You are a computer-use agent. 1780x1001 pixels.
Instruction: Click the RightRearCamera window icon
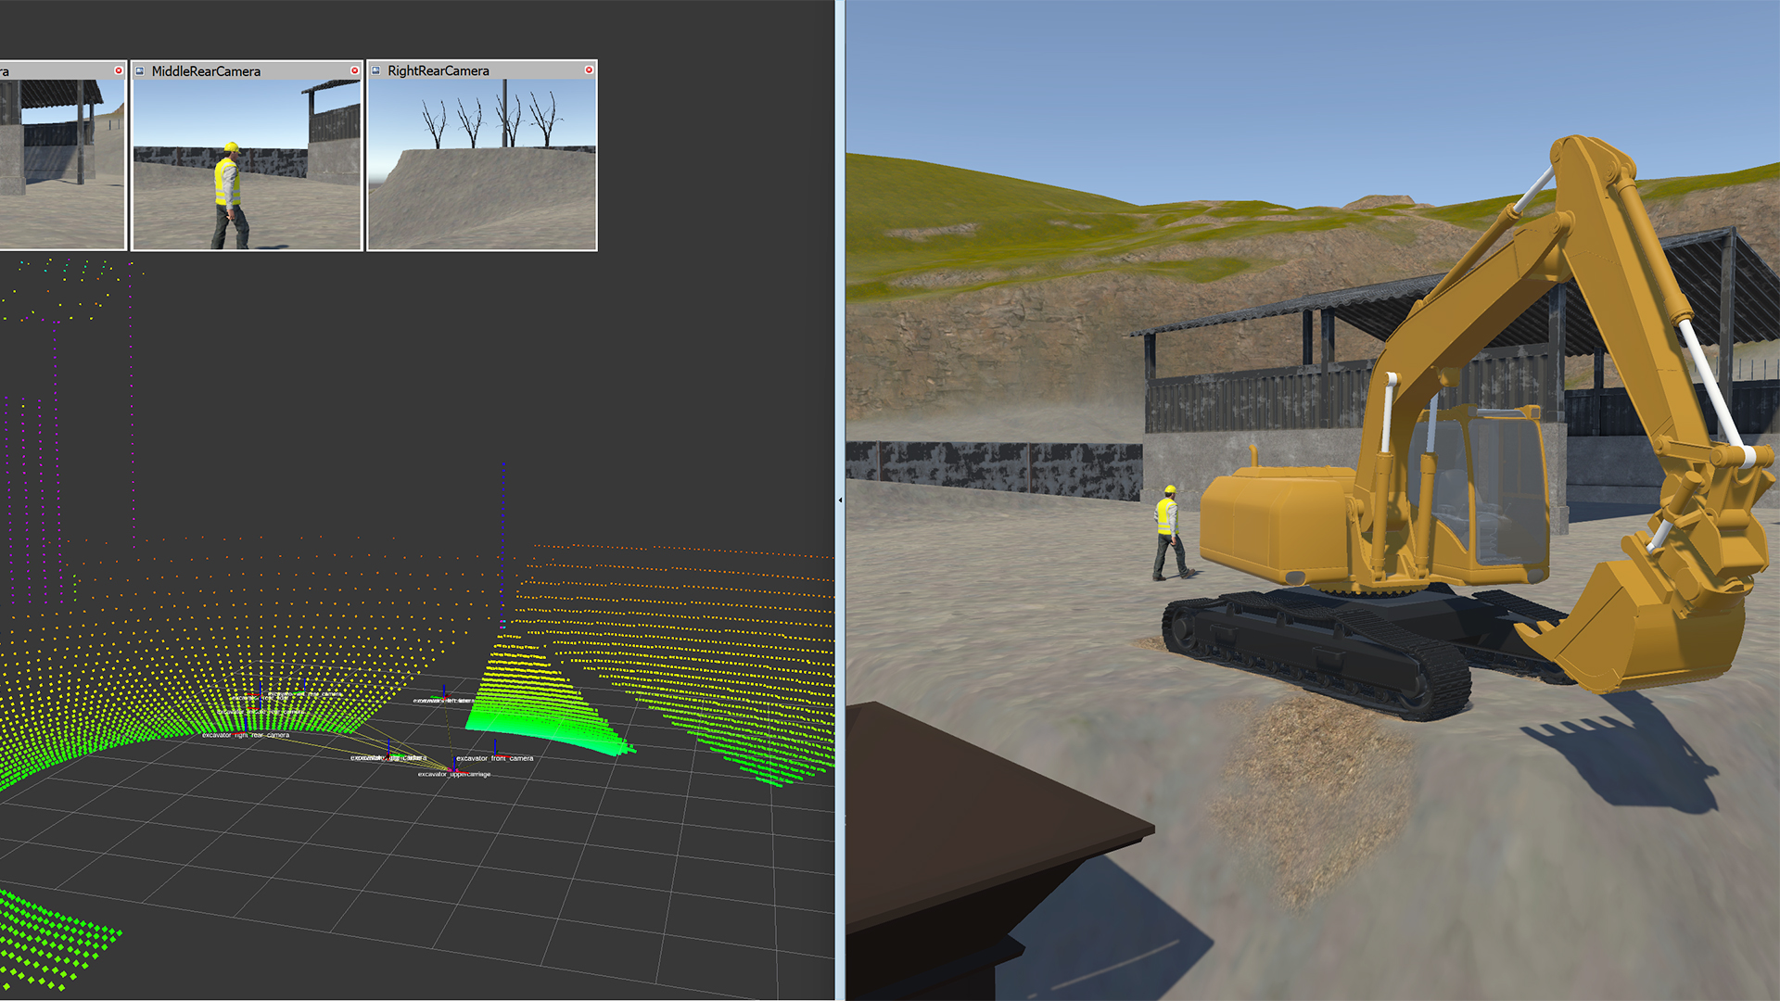pyautogui.click(x=375, y=70)
